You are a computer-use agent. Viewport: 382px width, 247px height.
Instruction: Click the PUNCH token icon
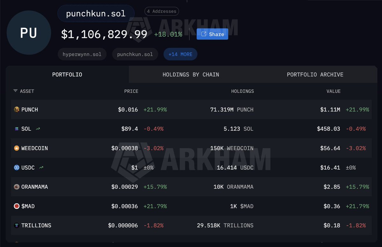click(x=17, y=110)
